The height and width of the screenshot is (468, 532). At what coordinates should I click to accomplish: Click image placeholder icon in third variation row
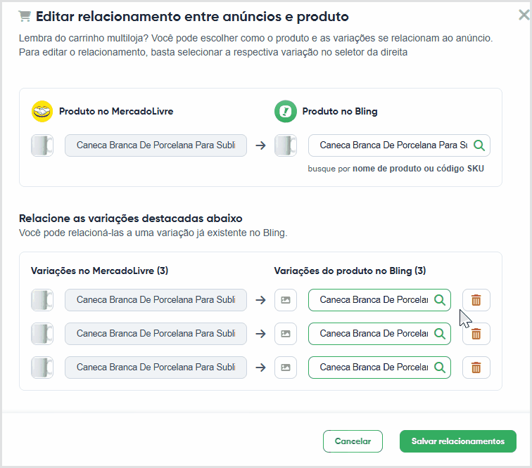click(285, 368)
